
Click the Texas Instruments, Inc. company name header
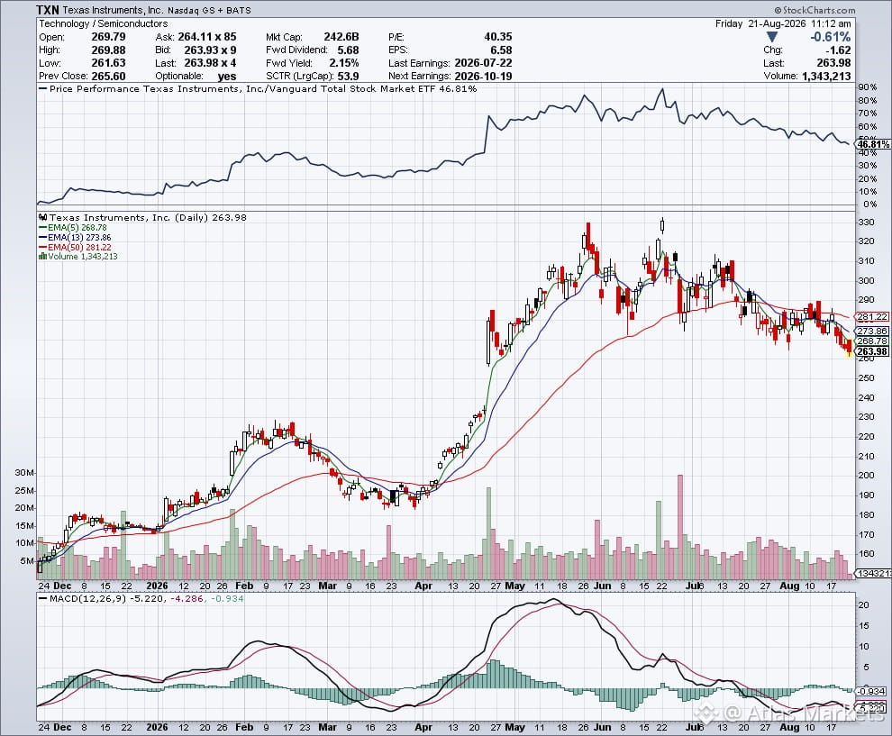(113, 10)
